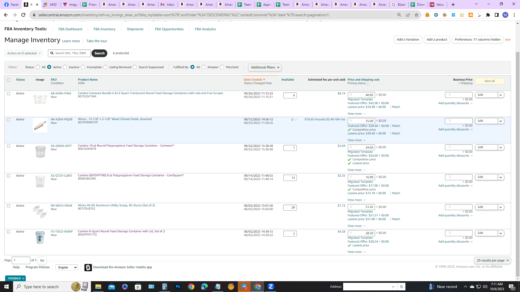Open Microsoft Store from the taskbar
Image resolution: width=520 pixels, height=292 pixels.
(138, 287)
